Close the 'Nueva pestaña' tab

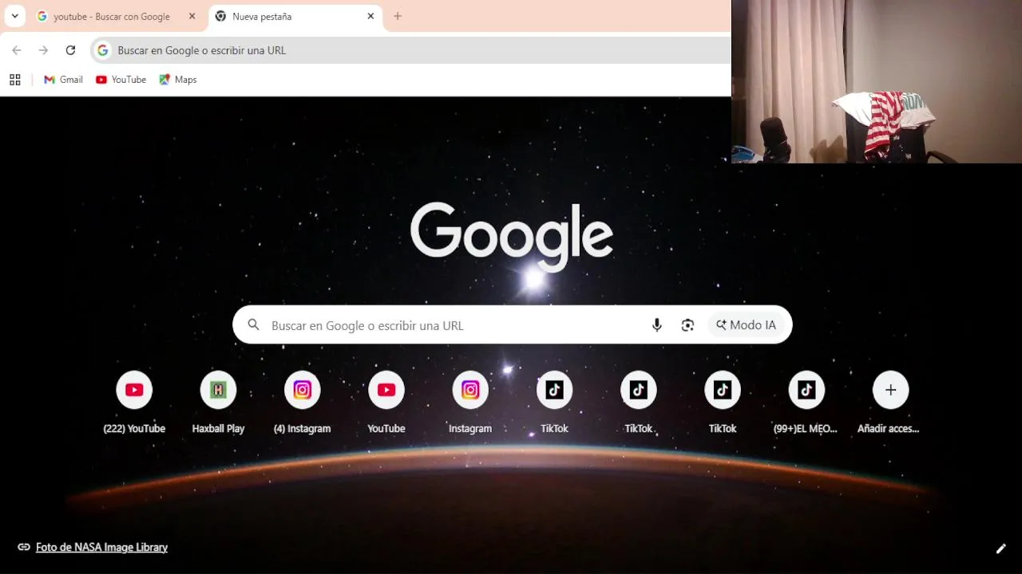pos(370,16)
